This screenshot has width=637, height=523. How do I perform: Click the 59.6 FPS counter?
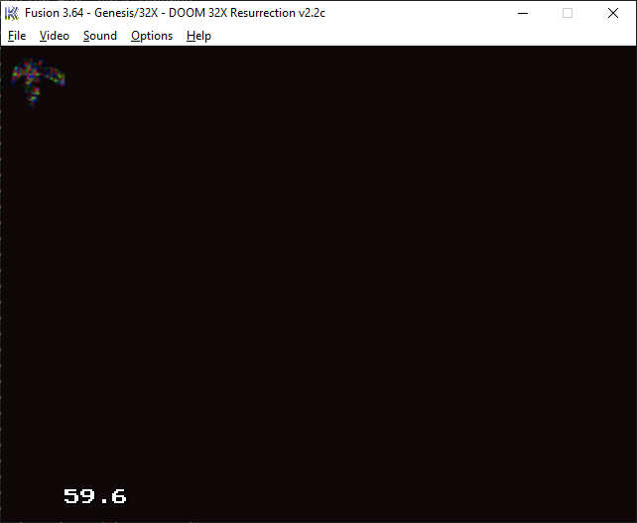[x=94, y=496]
